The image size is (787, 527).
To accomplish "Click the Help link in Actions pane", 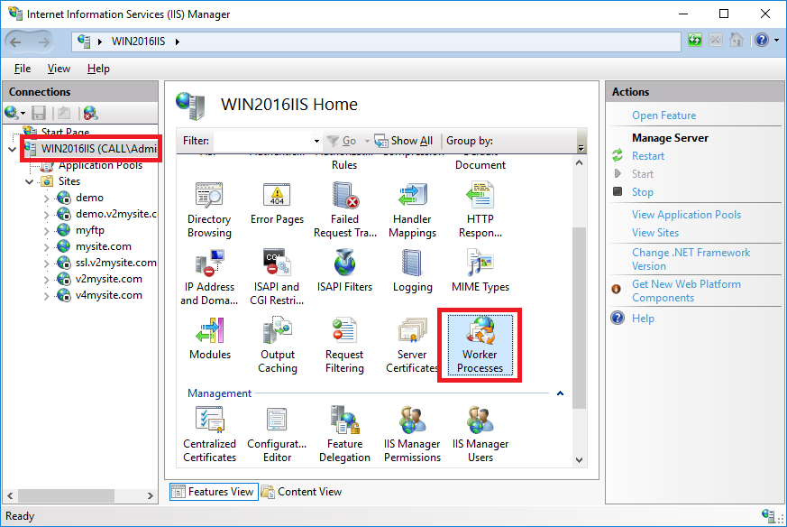I will click(643, 319).
